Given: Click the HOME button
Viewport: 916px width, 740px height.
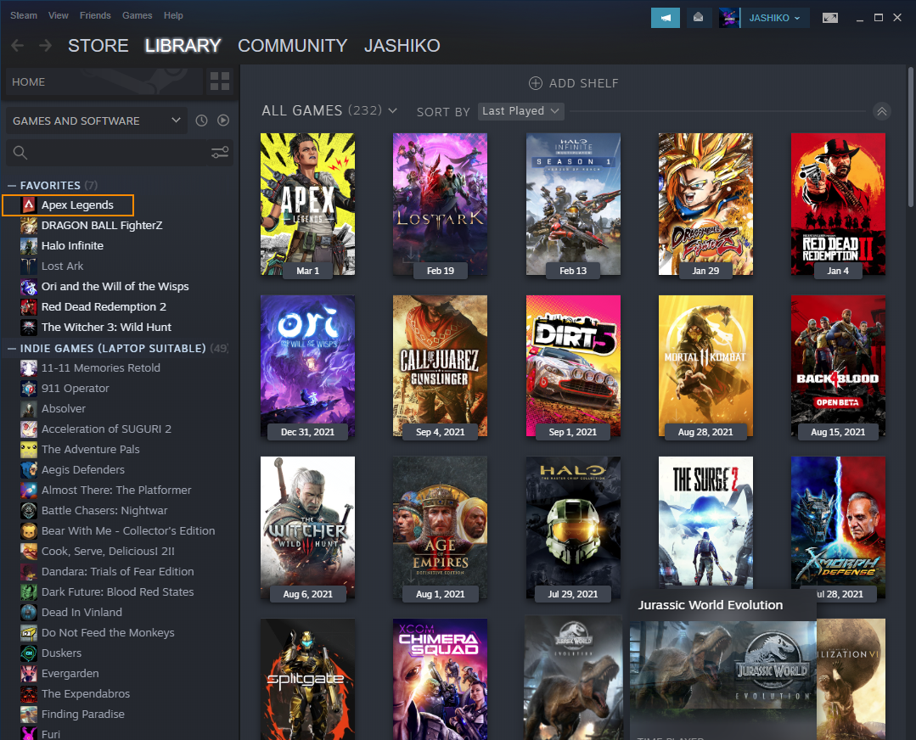Looking at the screenshot, I should click(x=104, y=81).
